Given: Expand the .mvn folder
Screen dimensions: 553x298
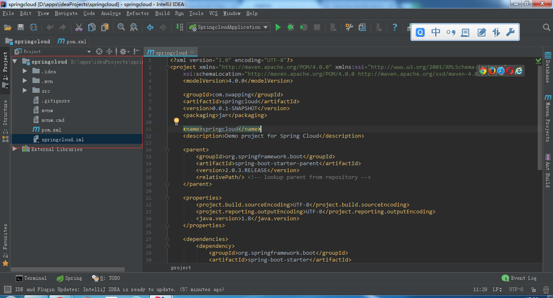Looking at the screenshot, I should pyautogui.click(x=25, y=81).
